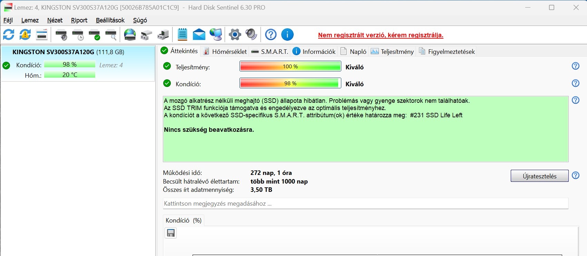Click the blue question mark help toolbar icon

(x=271, y=35)
